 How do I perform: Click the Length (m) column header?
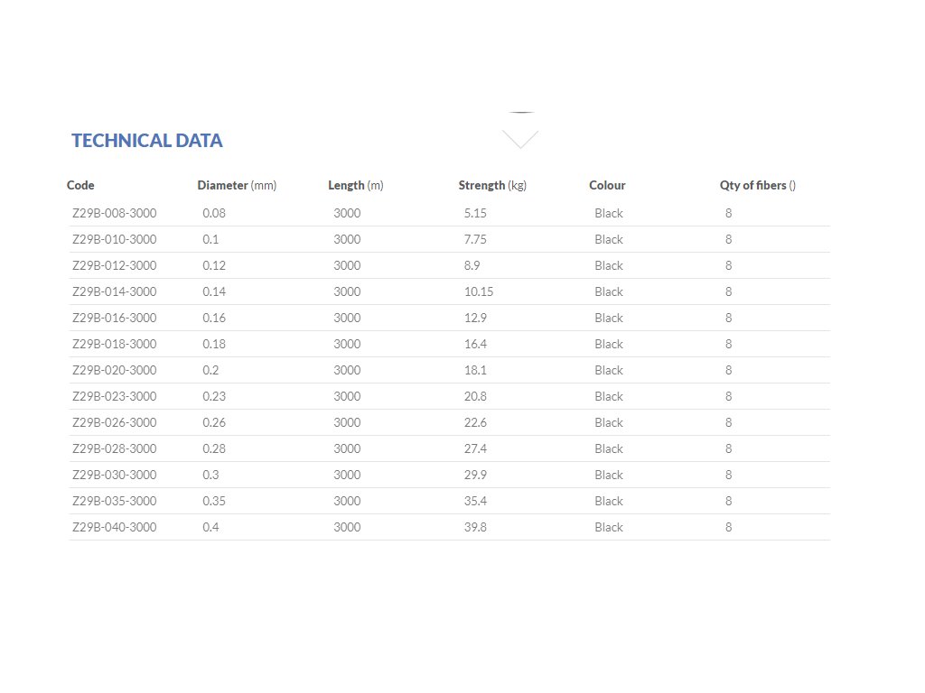(x=355, y=186)
